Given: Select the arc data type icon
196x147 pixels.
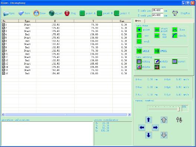Looking at the screenshot, I should point(139,36).
